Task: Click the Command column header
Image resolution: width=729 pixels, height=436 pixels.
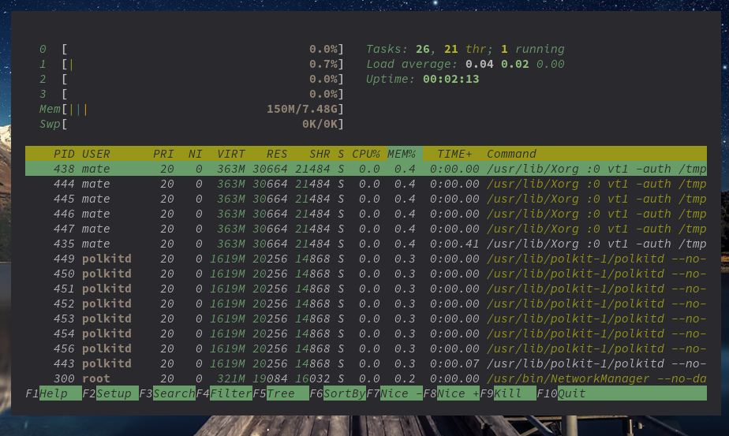Action: (511, 154)
